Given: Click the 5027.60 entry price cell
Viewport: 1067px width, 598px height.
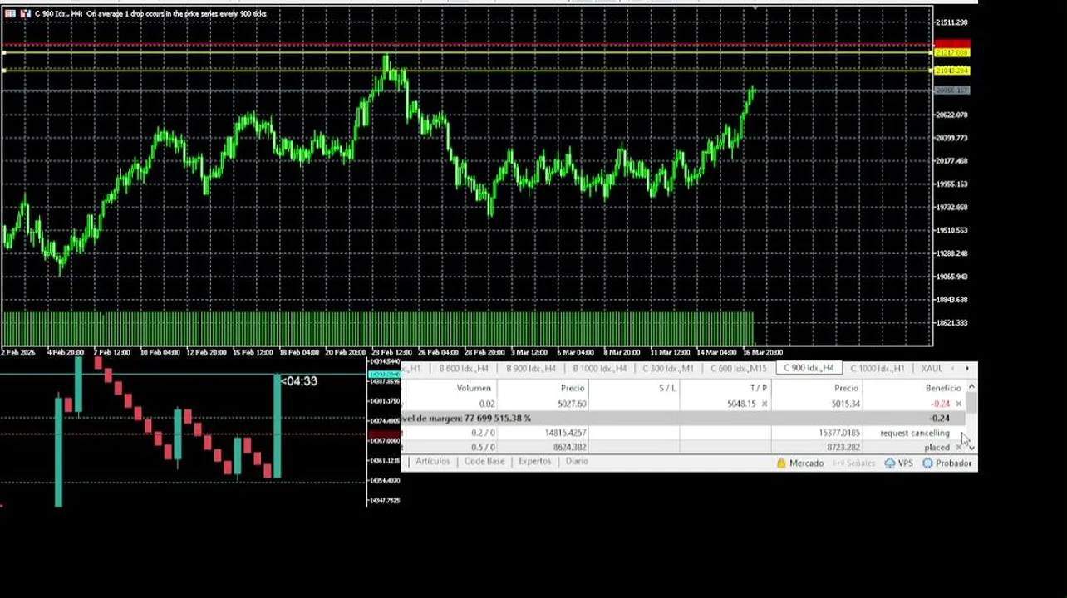Looking at the screenshot, I should [x=572, y=404].
